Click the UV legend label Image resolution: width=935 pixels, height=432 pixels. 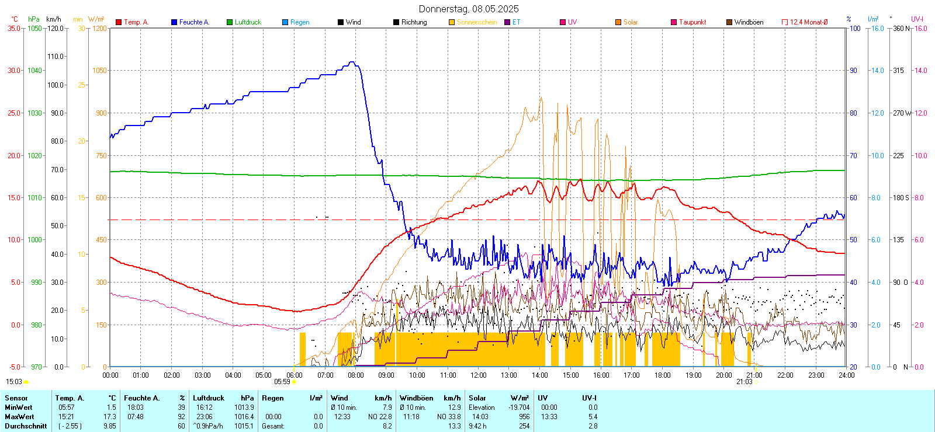pyautogui.click(x=572, y=22)
